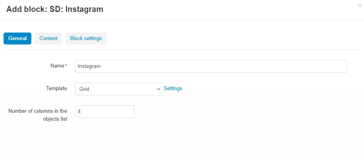Click the Name input field
Viewport: 364px width, 160px height.
point(211,66)
